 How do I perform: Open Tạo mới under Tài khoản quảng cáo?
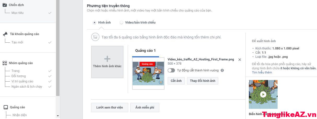tap(17, 42)
